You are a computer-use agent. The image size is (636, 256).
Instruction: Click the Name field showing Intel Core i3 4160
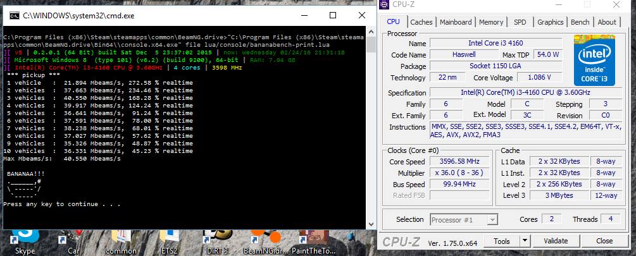[496, 44]
